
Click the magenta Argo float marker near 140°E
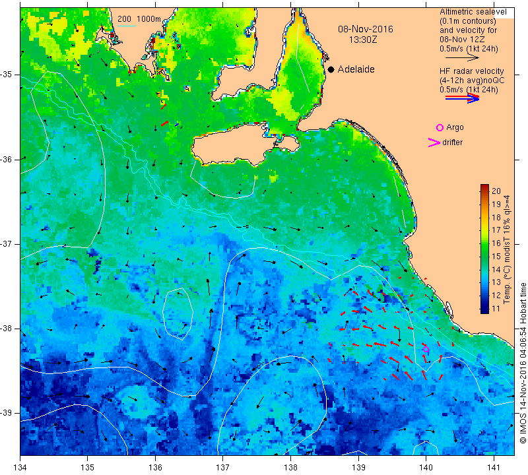coord(426,349)
